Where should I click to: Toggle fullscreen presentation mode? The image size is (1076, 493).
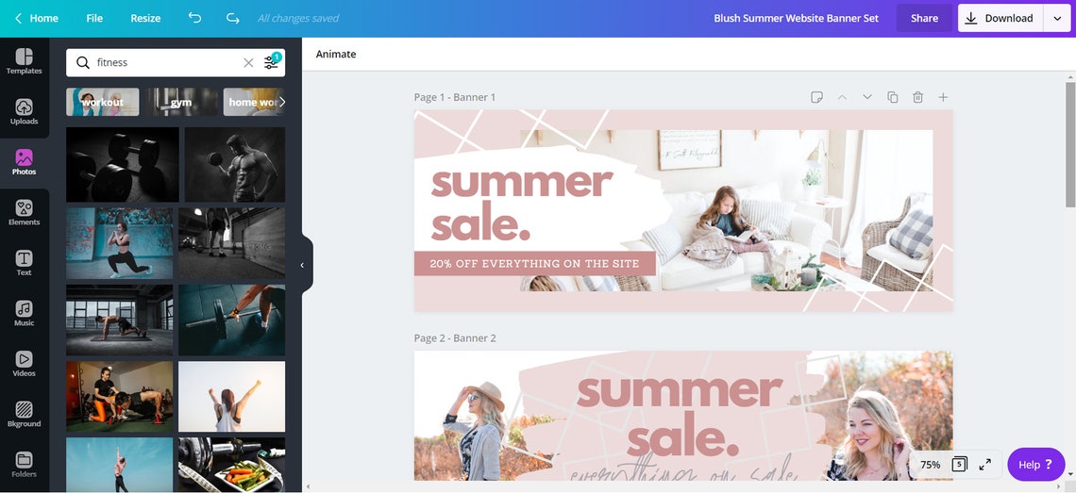(x=984, y=464)
